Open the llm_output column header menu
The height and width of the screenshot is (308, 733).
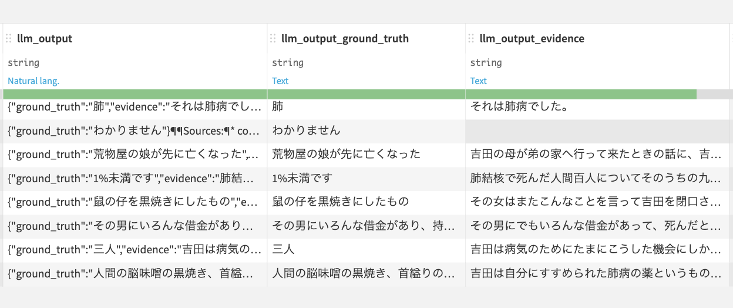45,39
